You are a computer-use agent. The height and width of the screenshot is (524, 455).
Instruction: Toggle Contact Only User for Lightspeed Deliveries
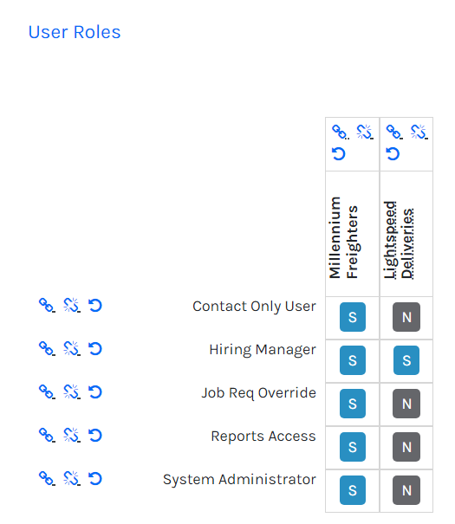point(406,317)
